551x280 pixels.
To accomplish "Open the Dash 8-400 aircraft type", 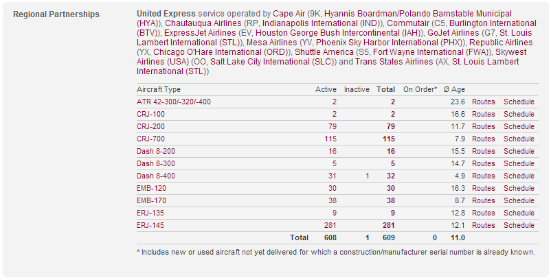I will point(155,176).
